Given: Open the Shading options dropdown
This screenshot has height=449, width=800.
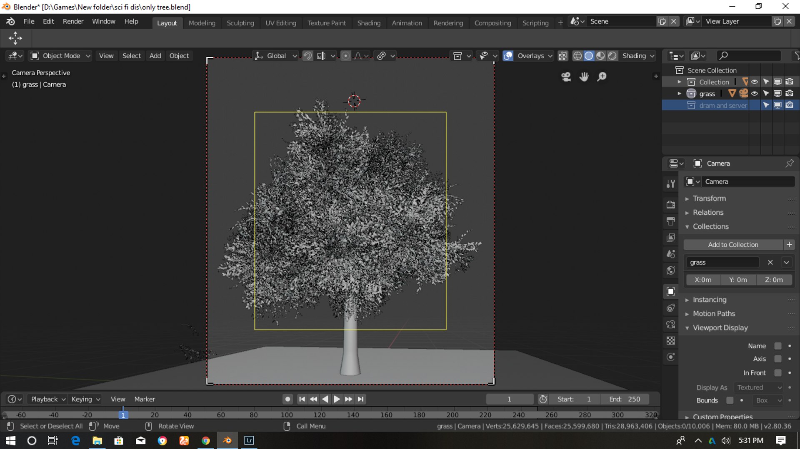Looking at the screenshot, I should click(639, 56).
